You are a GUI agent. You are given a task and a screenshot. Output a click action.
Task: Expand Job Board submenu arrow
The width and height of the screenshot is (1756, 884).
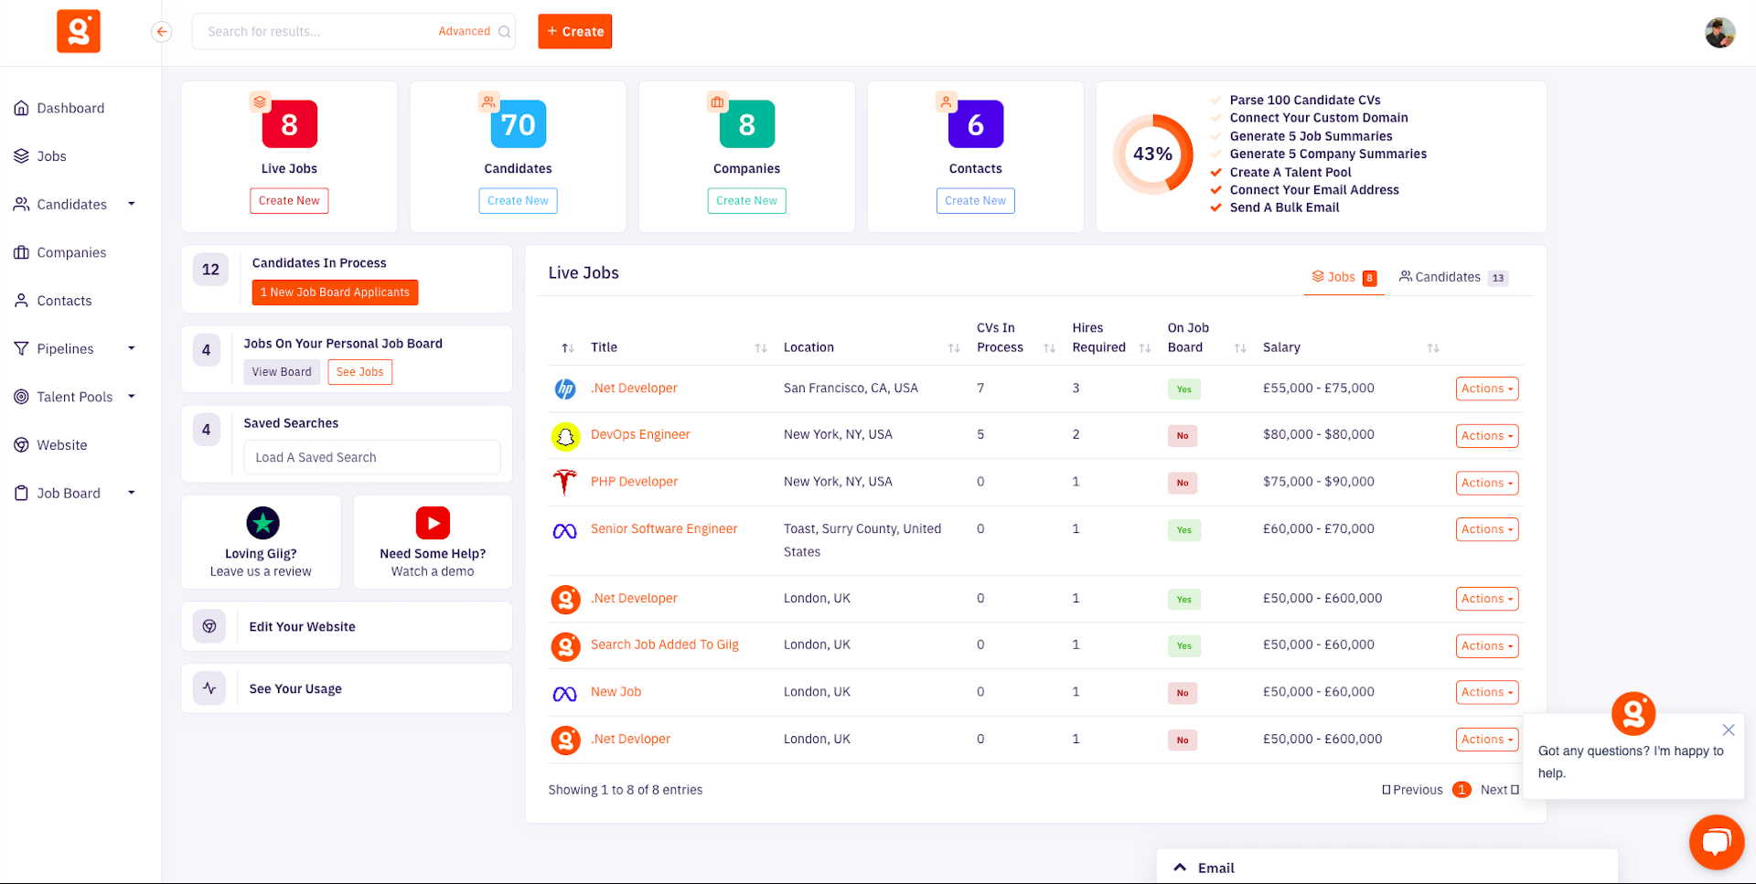tap(132, 493)
